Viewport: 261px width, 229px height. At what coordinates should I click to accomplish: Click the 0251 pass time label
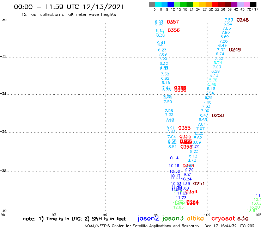tap(199, 184)
